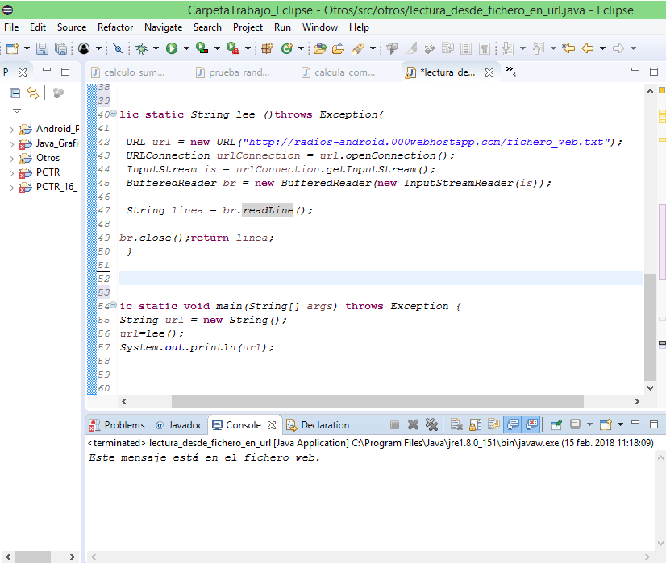Click the New wizard icon in toolbar

click(x=12, y=48)
